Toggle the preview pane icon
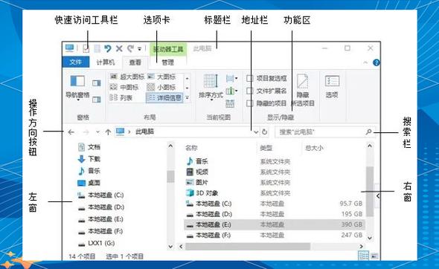The width and height of the screenshot is (439, 269). [96, 83]
